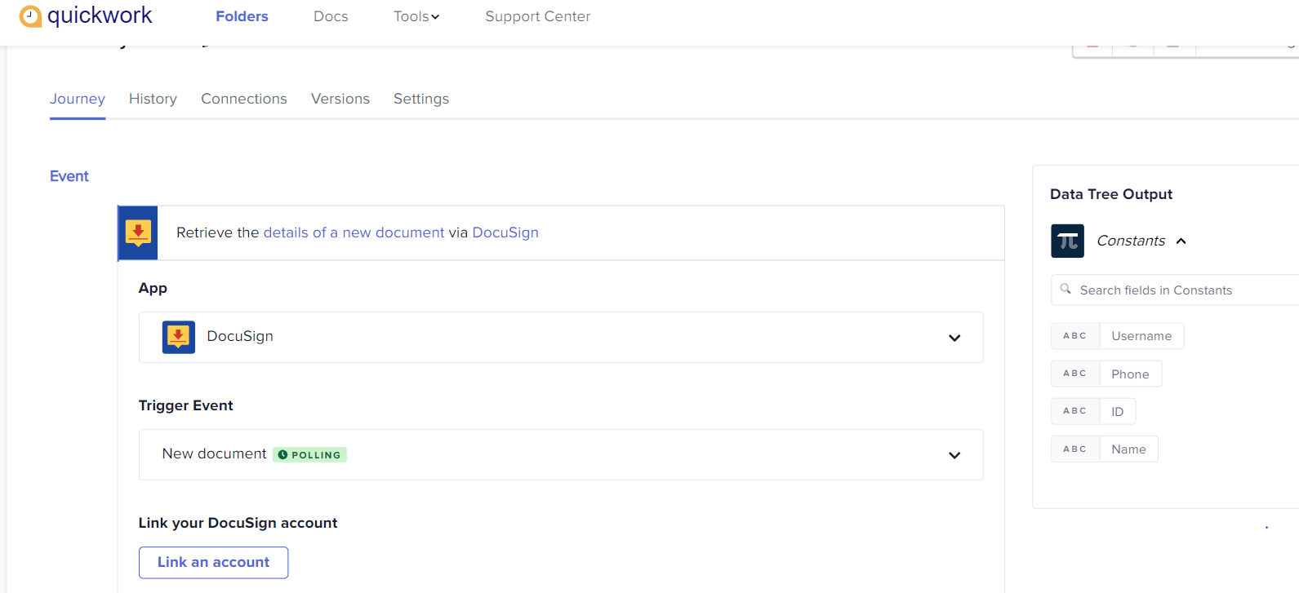1299x593 pixels.
Task: Click the ABC type icon beside ID
Action: [1075, 411]
